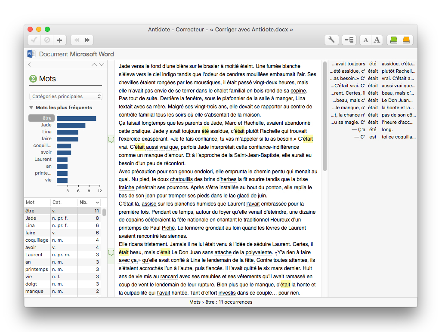Increase text size with large A
Image resolution: width=442 pixels, height=332 pixels.
(x=377, y=40)
